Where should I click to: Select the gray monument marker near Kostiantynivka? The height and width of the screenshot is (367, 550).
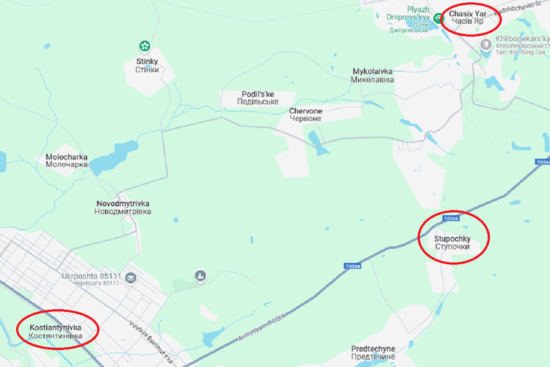tap(200, 276)
